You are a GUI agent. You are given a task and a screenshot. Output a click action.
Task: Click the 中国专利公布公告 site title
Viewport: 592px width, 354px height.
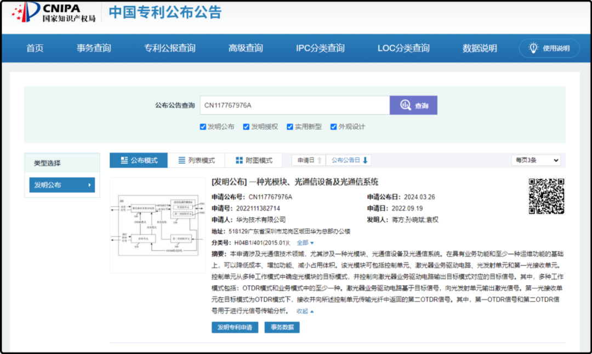(166, 12)
